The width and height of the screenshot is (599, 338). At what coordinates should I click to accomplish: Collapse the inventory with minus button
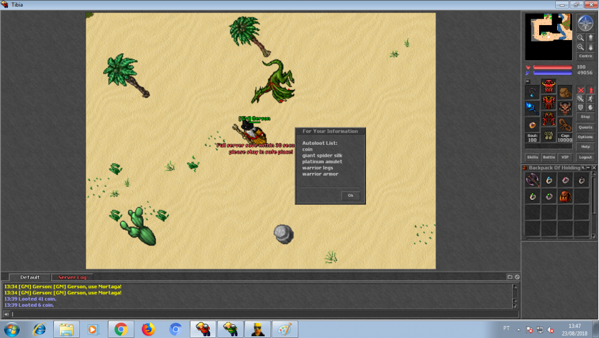pos(528,81)
